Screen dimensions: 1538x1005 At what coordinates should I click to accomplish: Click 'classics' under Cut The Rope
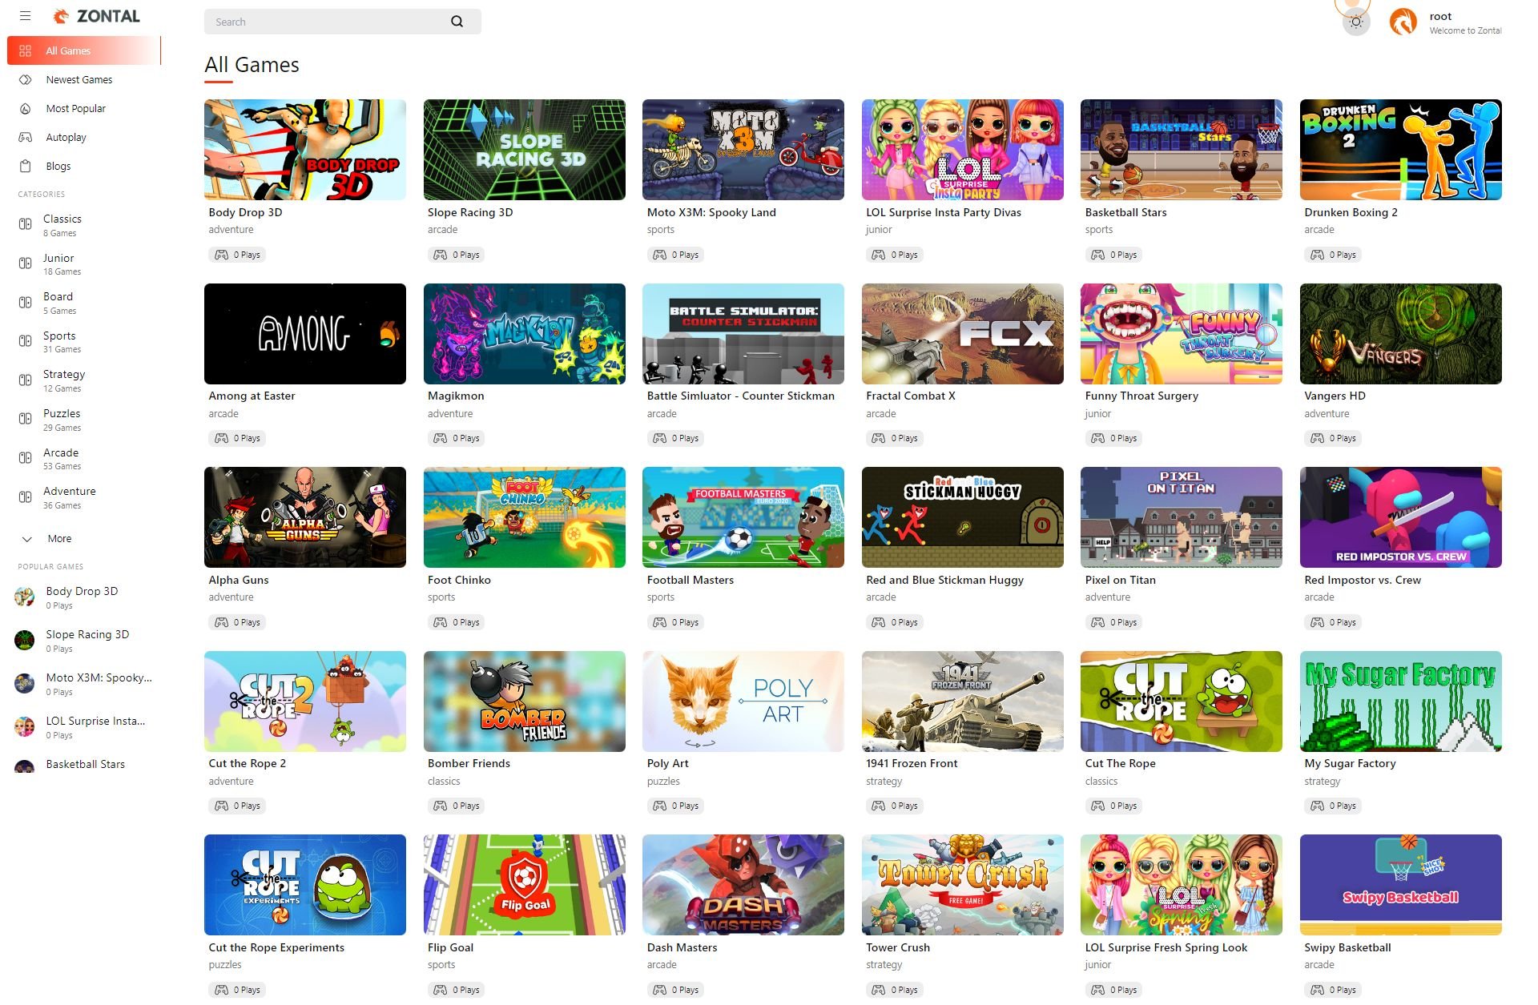pyautogui.click(x=1101, y=782)
